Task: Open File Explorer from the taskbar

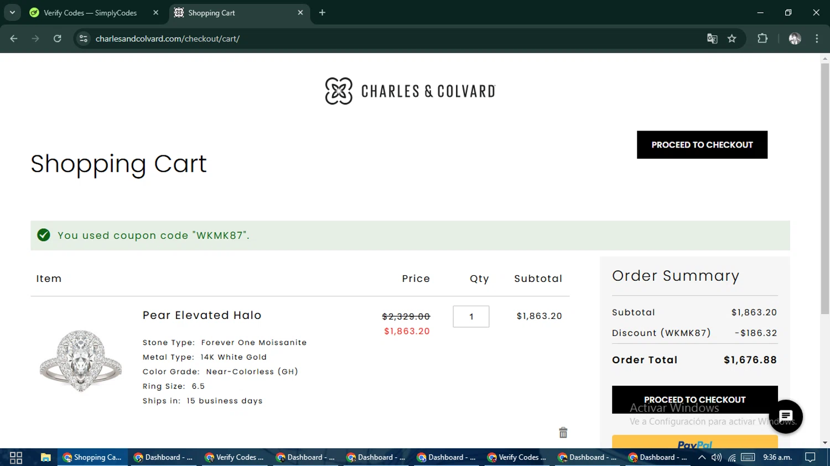Action: [45, 457]
